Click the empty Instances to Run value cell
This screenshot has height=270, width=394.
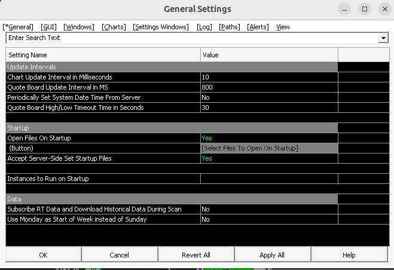point(270,179)
